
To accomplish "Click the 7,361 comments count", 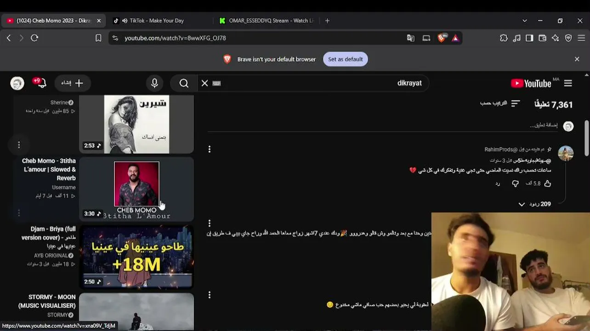I will pos(554,105).
